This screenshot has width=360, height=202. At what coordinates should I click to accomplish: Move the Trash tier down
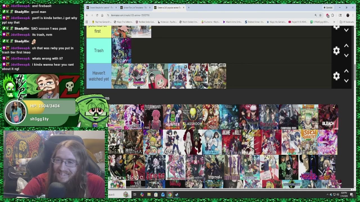[x=346, y=55]
